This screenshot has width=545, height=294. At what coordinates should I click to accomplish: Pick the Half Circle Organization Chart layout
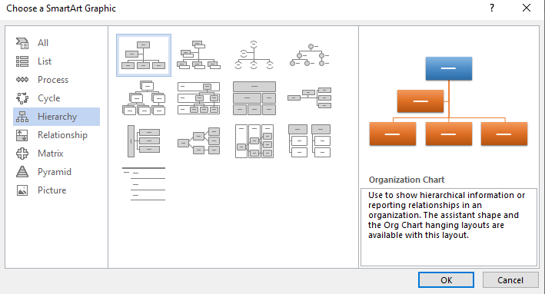click(254, 55)
